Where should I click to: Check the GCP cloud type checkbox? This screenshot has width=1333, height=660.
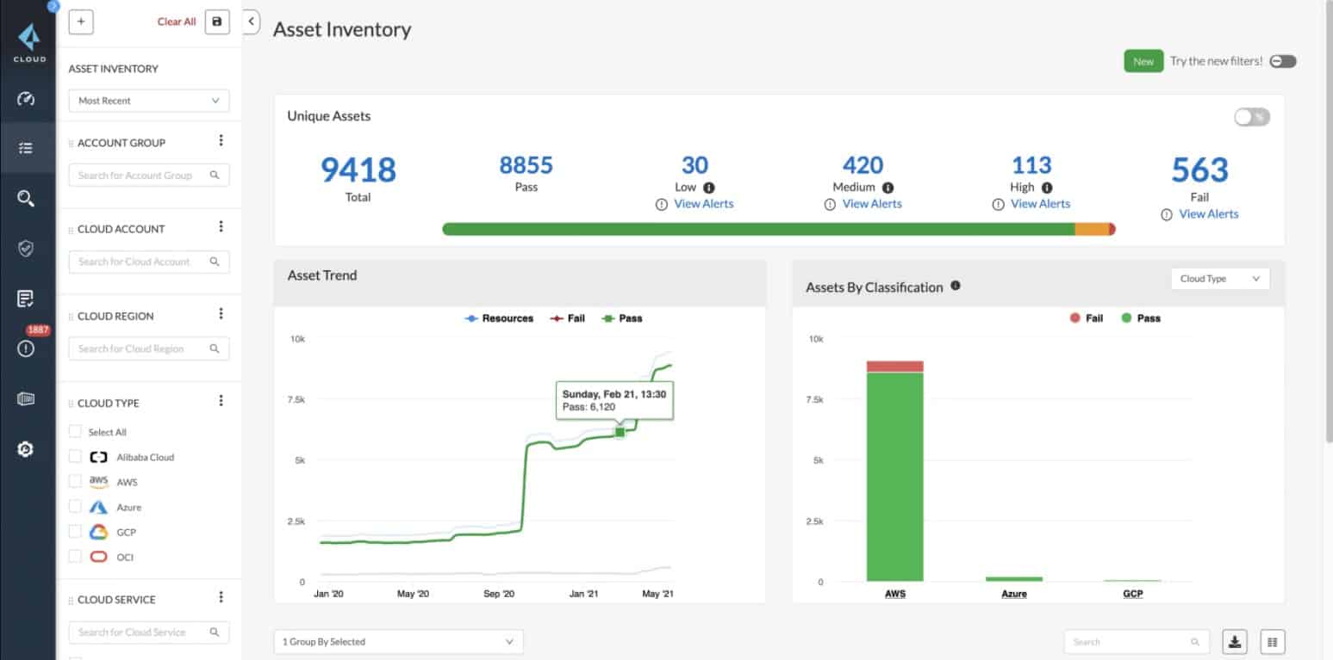[x=75, y=531]
